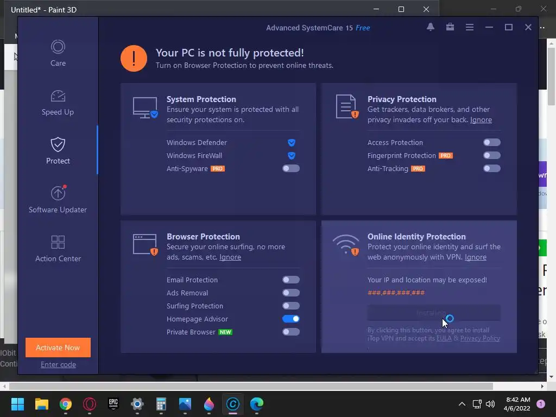
Task: Enable Private Browser toggle
Action: pyautogui.click(x=291, y=332)
